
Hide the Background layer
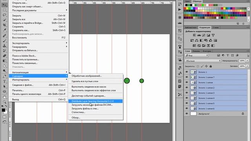[187, 114]
